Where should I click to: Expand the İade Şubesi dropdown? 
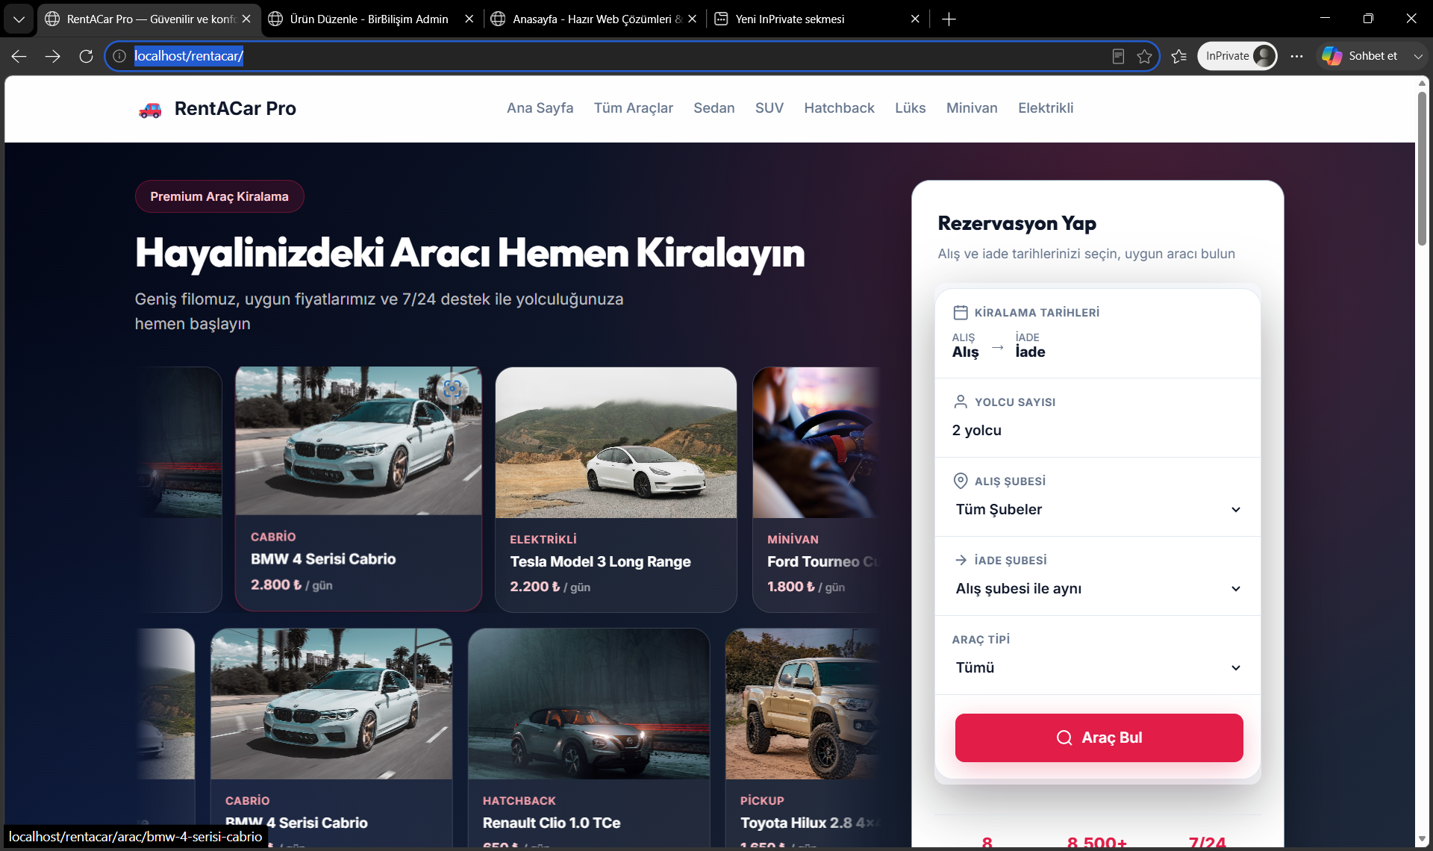pyautogui.click(x=1098, y=588)
